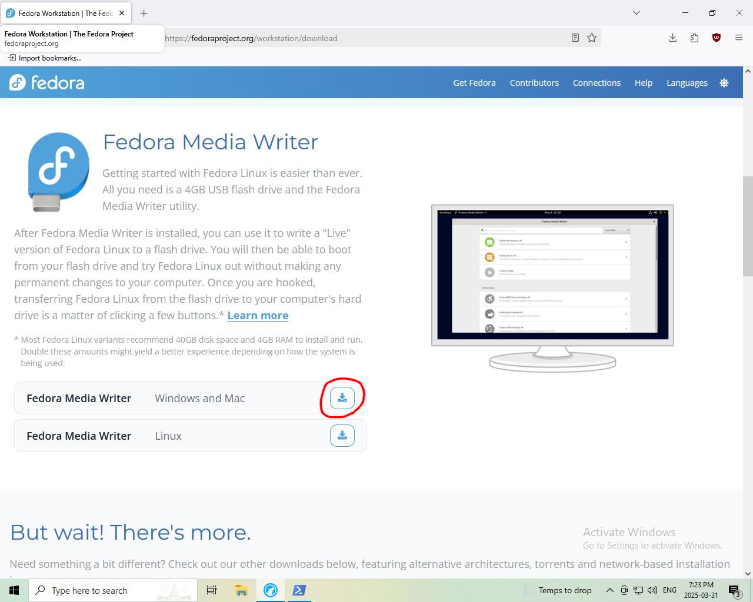
Task: Click the 'Linux' label in second row
Action: [168, 436]
